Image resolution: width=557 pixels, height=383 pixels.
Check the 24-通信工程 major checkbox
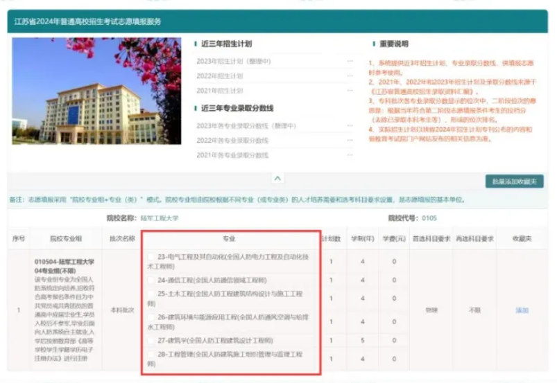point(151,280)
